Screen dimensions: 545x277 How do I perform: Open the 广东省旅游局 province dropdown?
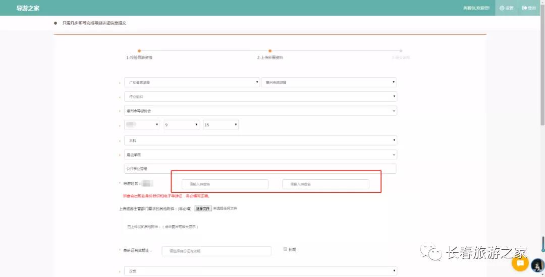coord(192,82)
